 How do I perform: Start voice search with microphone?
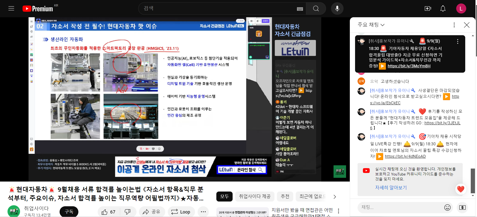(x=337, y=9)
